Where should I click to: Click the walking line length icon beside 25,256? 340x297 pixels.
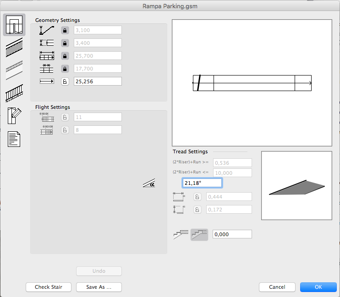(x=47, y=81)
